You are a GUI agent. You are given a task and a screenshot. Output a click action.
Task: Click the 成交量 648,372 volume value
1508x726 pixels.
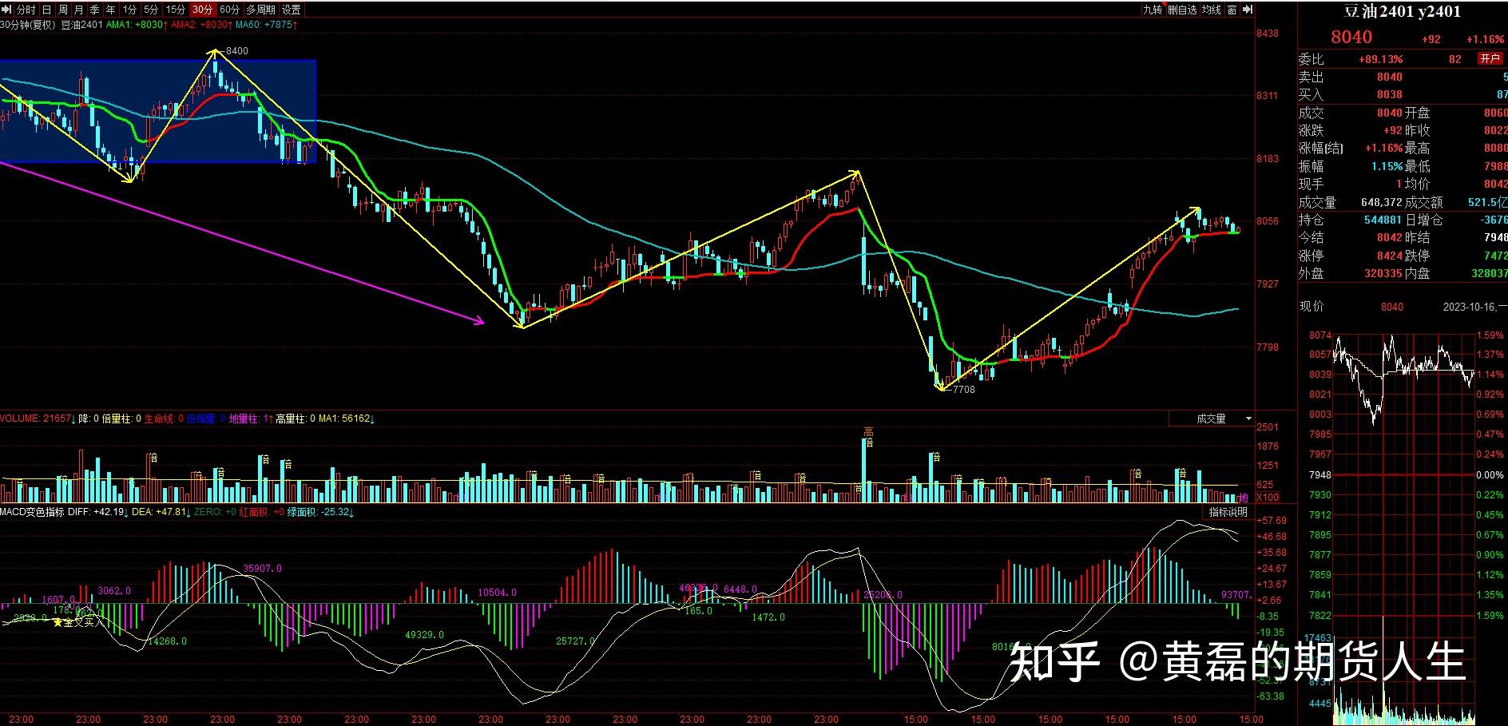pyautogui.click(x=1382, y=202)
